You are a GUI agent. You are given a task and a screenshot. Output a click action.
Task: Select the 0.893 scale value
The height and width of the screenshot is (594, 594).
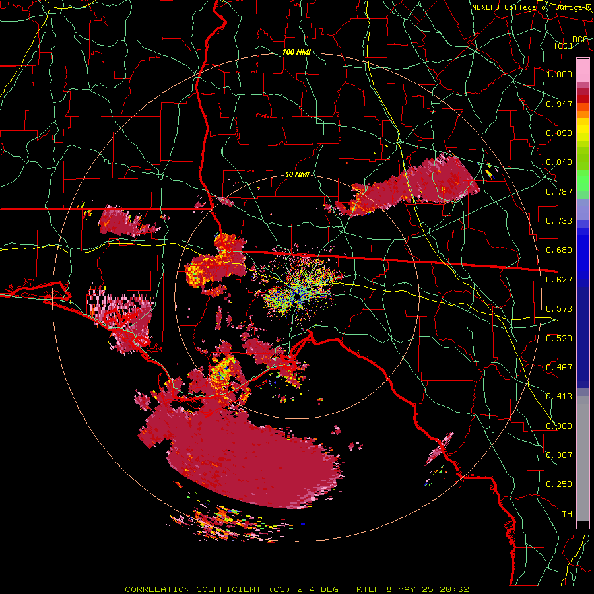pos(559,133)
